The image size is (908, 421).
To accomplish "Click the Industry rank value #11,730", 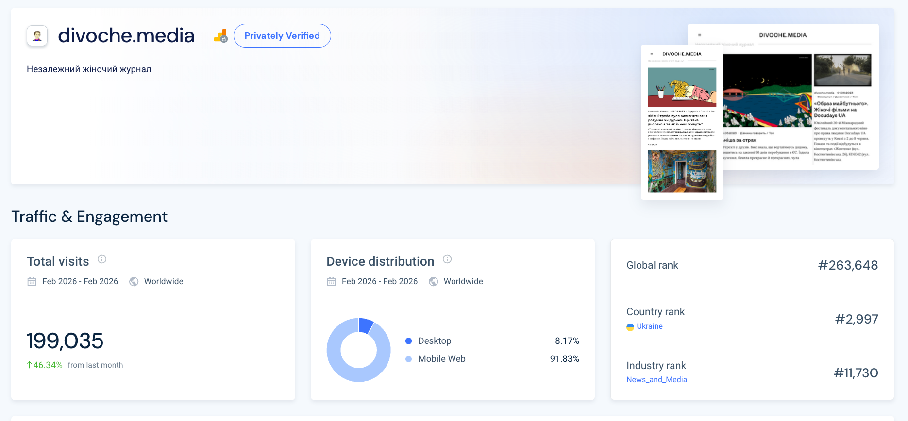I will [856, 373].
